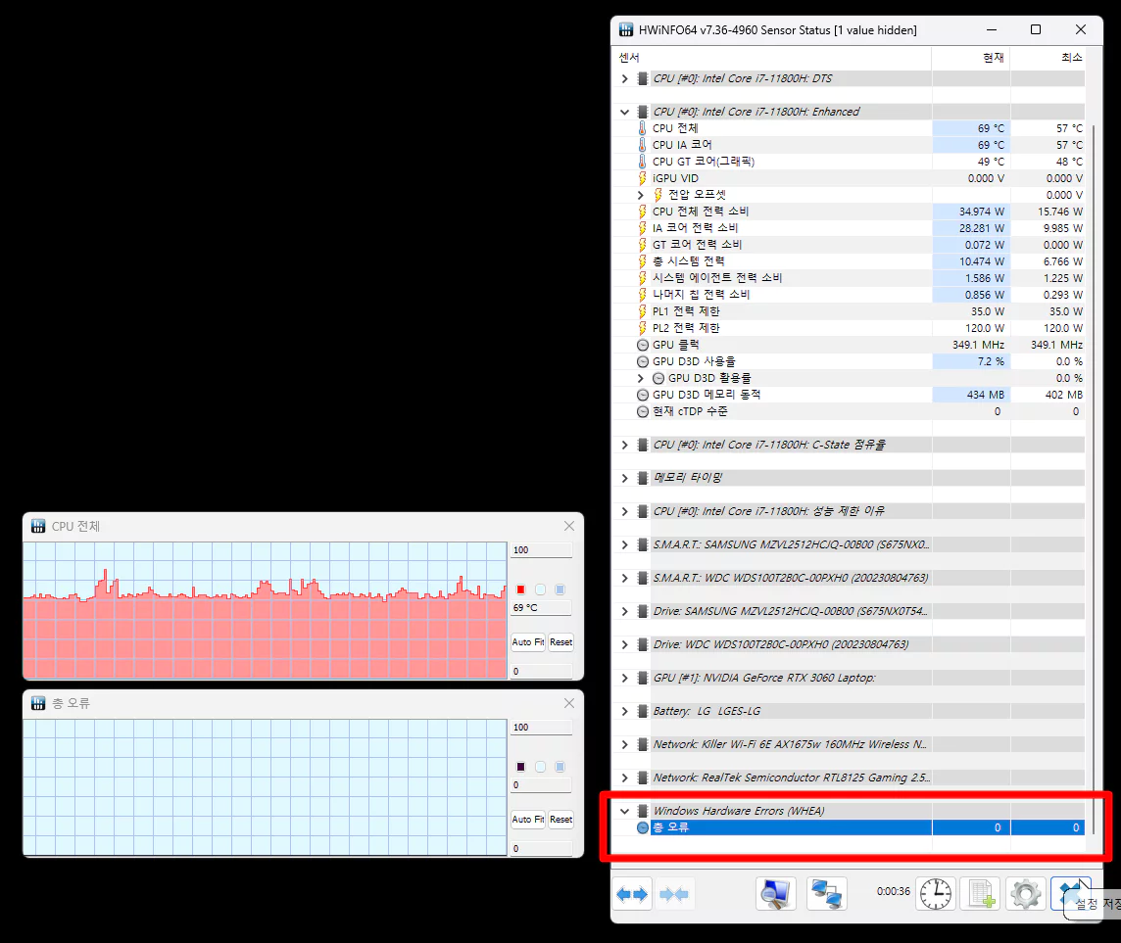Collapse the Windows Hardware Errors group
Image resolution: width=1121 pixels, height=943 pixels.
625,811
